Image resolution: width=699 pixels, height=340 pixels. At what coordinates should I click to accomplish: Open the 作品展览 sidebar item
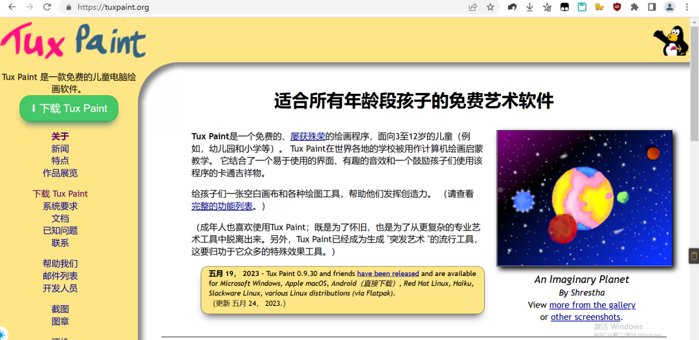click(60, 173)
